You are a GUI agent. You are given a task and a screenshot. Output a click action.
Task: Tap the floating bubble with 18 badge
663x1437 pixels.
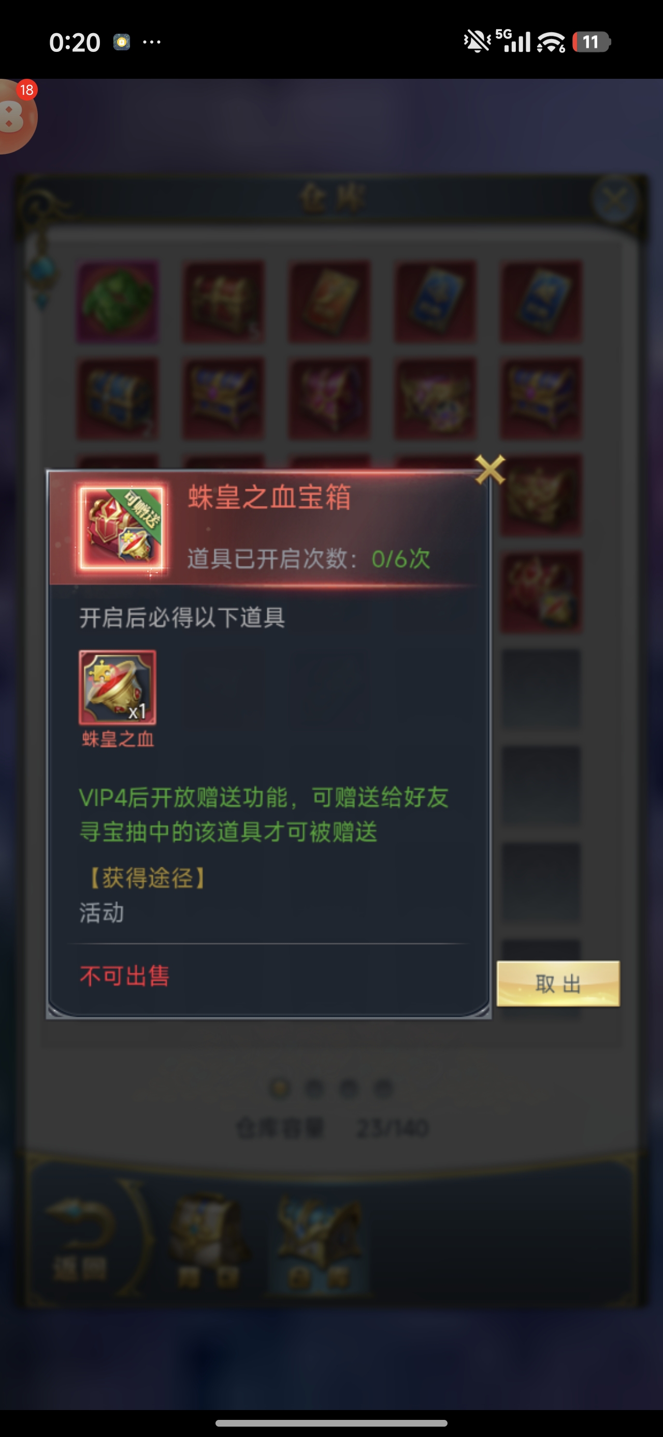[17, 116]
